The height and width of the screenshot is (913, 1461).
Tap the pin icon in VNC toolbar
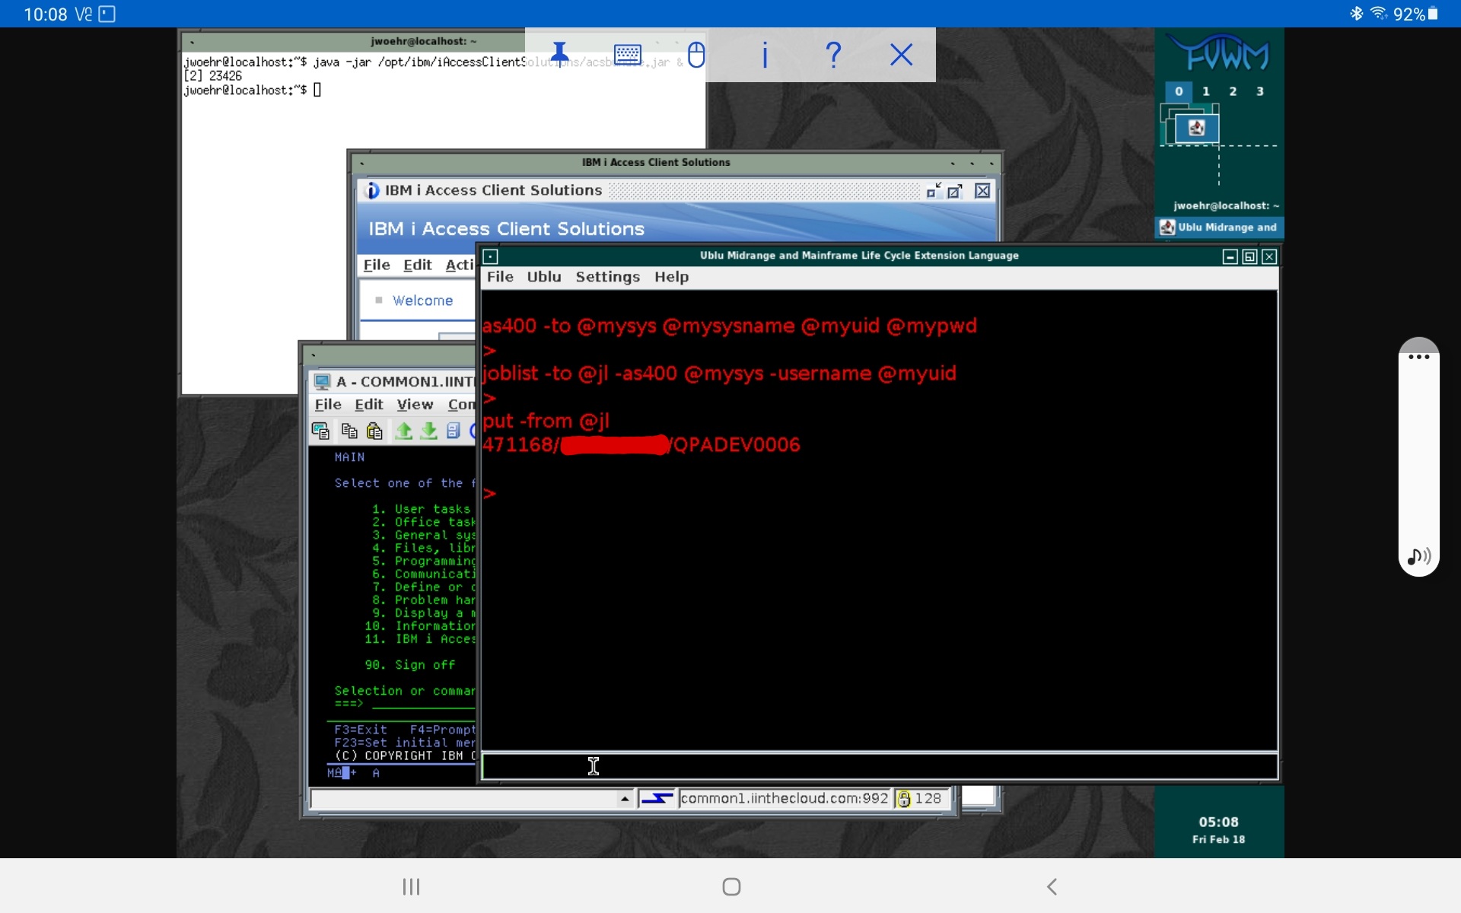pos(560,53)
